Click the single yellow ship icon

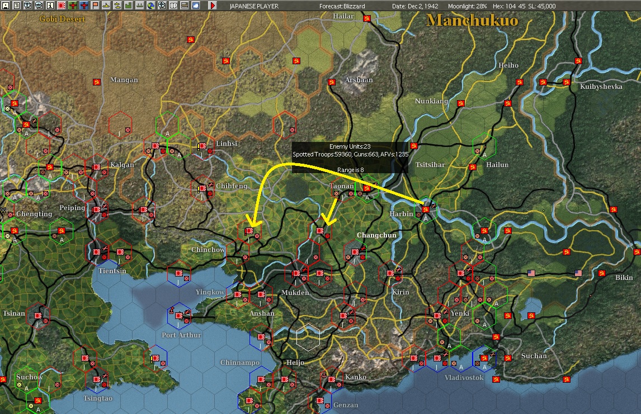point(106,6)
